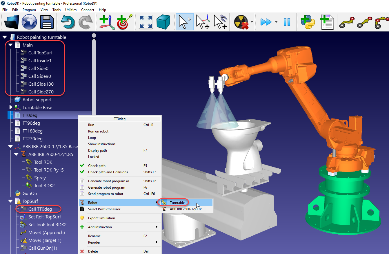Toggle the Check path option
This screenshot has height=254, width=389.
[x=97, y=166]
